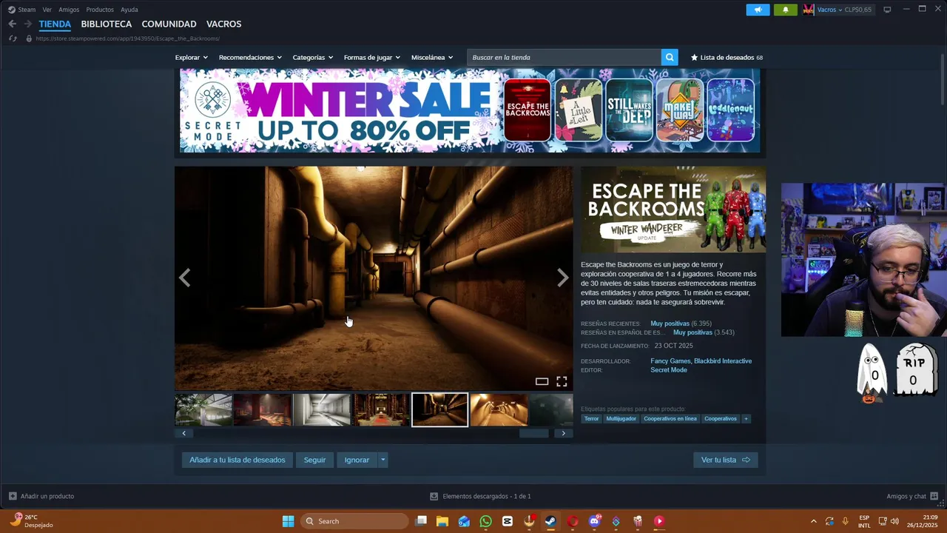Viewport: 947px width, 533px height.
Task: Open the Ver menu
Action: pyautogui.click(x=47, y=10)
